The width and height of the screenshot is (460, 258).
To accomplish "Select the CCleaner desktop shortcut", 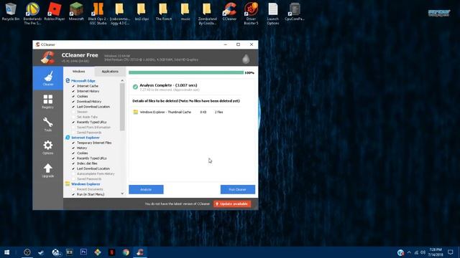I will point(229,11).
